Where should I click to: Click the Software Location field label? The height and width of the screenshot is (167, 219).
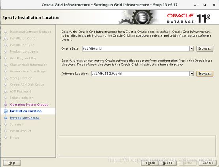[x=75, y=74]
